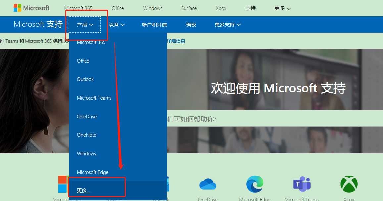Screen dimensions: 383x201
Task: Click the Microsoft Edge icon in the product row
Action: point(255,184)
